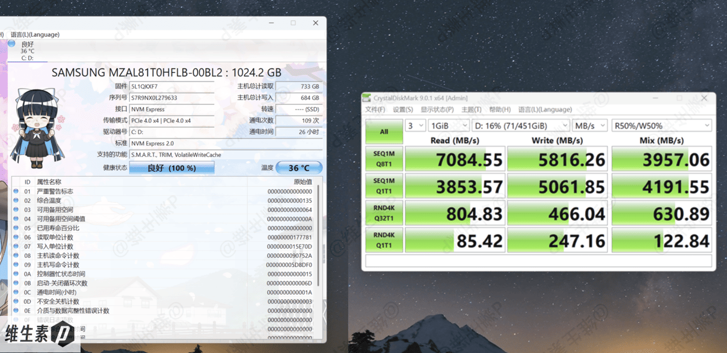Open 设置(S) menu in CrystalDiskMark
The height and width of the screenshot is (353, 727).
403,110
